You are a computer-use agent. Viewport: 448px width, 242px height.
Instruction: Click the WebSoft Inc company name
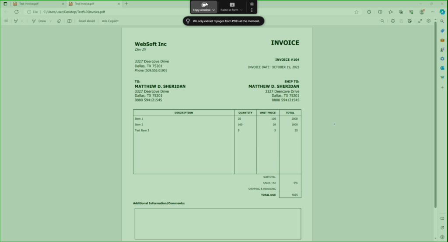(x=150, y=44)
